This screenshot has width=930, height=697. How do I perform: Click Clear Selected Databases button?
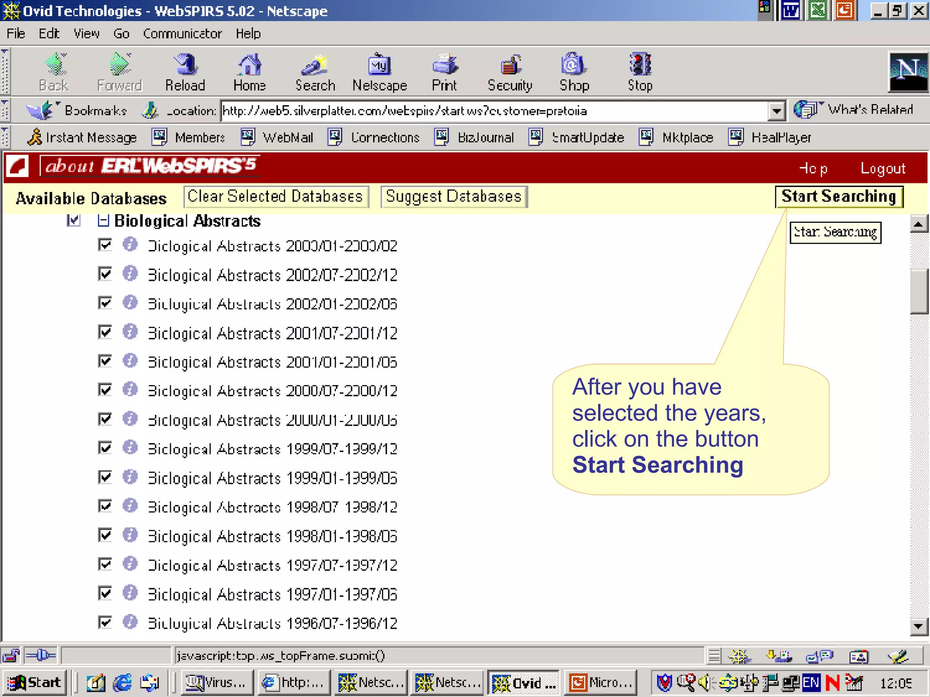pyautogui.click(x=276, y=196)
